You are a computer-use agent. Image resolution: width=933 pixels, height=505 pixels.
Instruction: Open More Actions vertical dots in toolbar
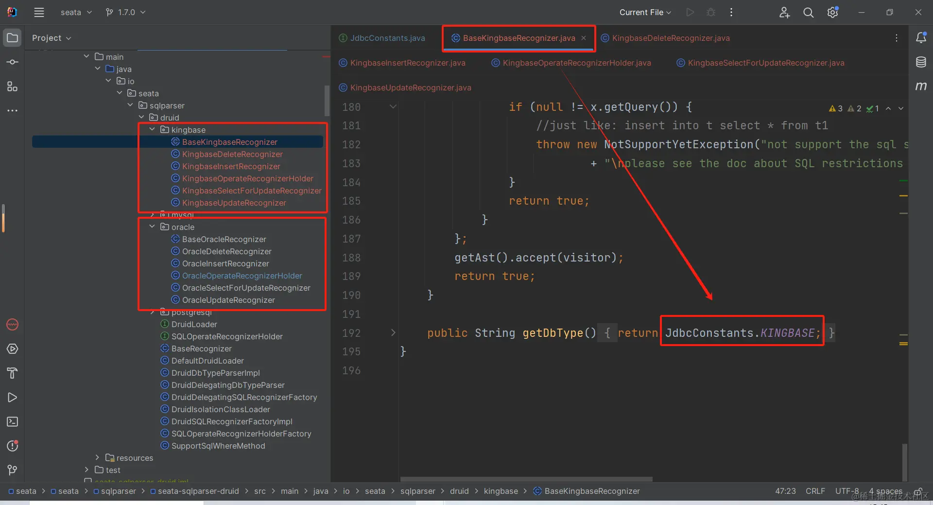click(731, 12)
